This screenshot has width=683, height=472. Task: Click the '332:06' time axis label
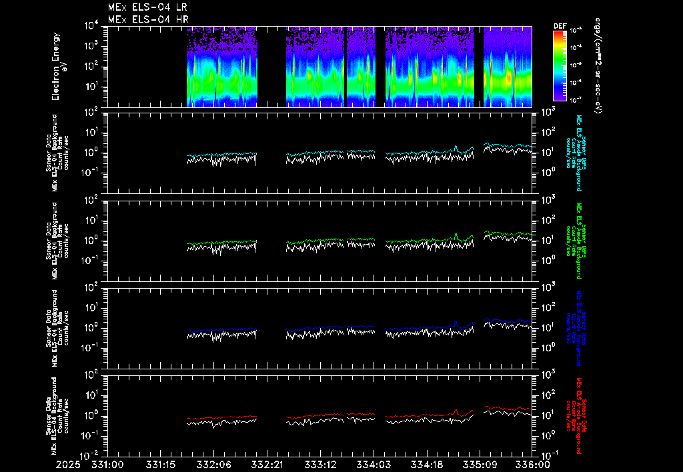coord(213,465)
